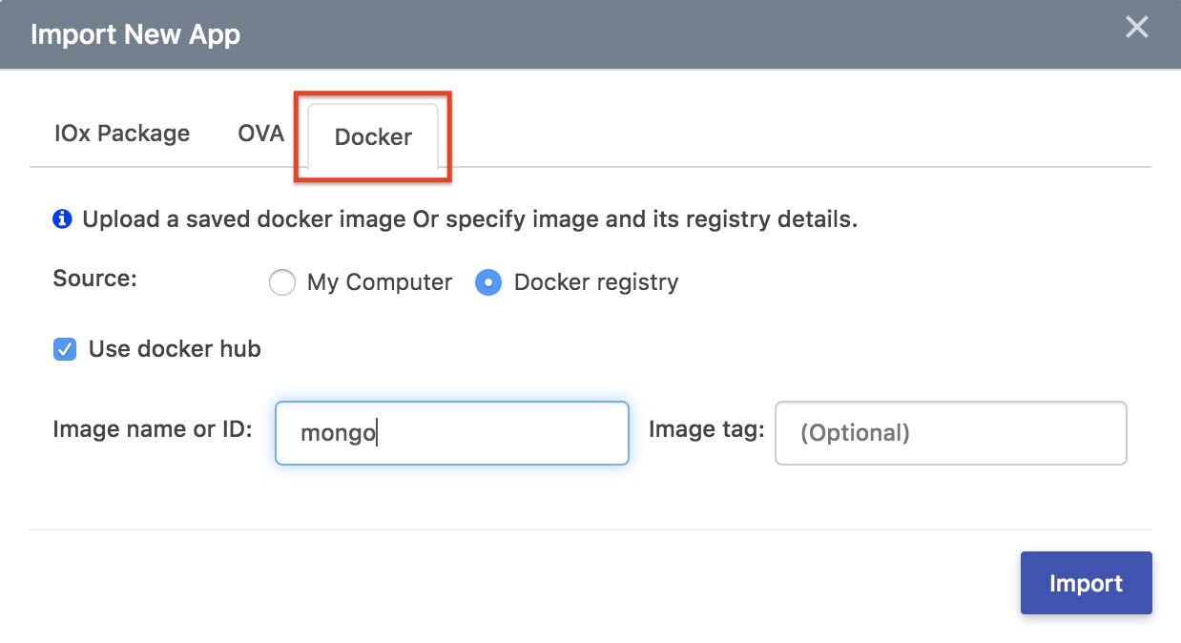Close the Import New App dialog
Screen dimensions: 1181x643
[1136, 27]
